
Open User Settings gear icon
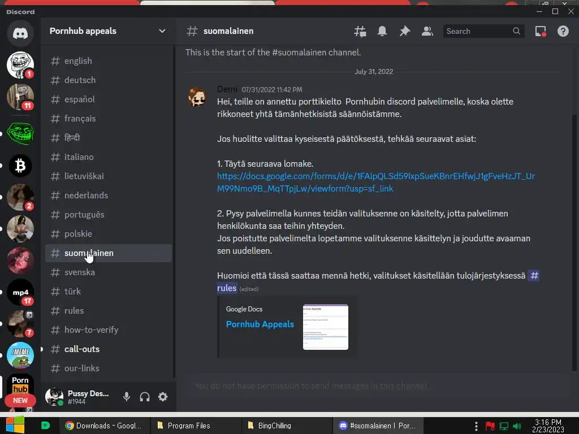[163, 397]
